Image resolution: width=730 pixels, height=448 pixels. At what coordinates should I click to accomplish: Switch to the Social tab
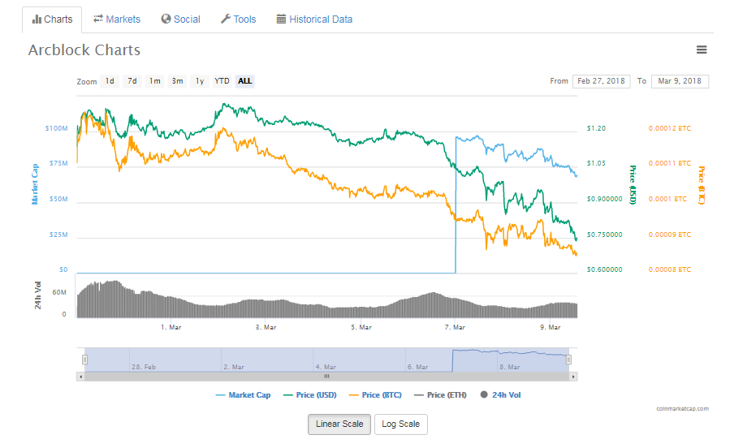pyautogui.click(x=180, y=19)
